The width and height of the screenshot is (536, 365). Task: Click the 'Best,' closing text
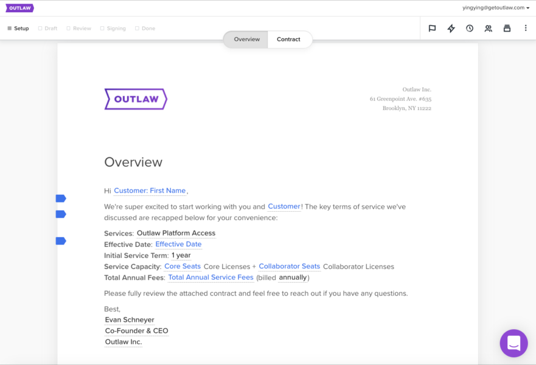click(x=112, y=309)
